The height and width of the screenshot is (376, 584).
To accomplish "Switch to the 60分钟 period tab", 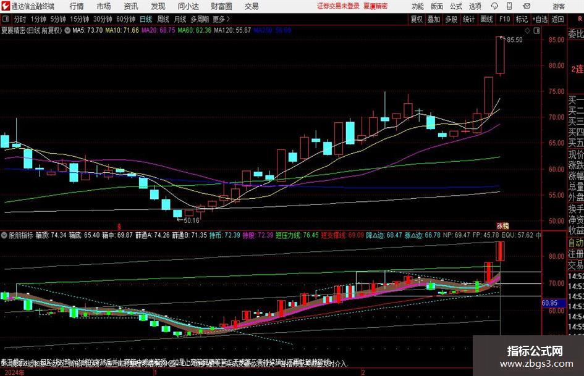I will click(126, 19).
